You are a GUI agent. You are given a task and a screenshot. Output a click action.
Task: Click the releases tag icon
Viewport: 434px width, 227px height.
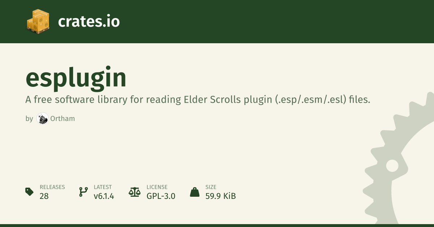click(30, 192)
